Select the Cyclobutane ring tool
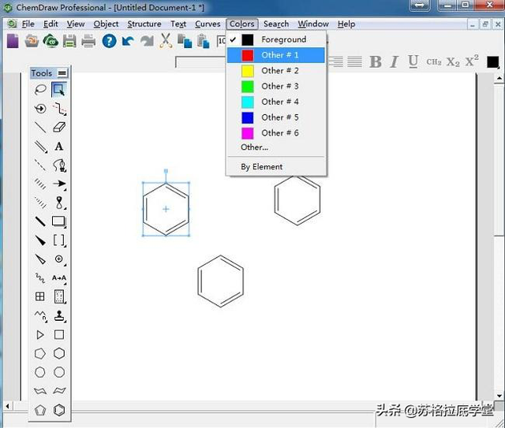505x428 pixels. coord(59,335)
